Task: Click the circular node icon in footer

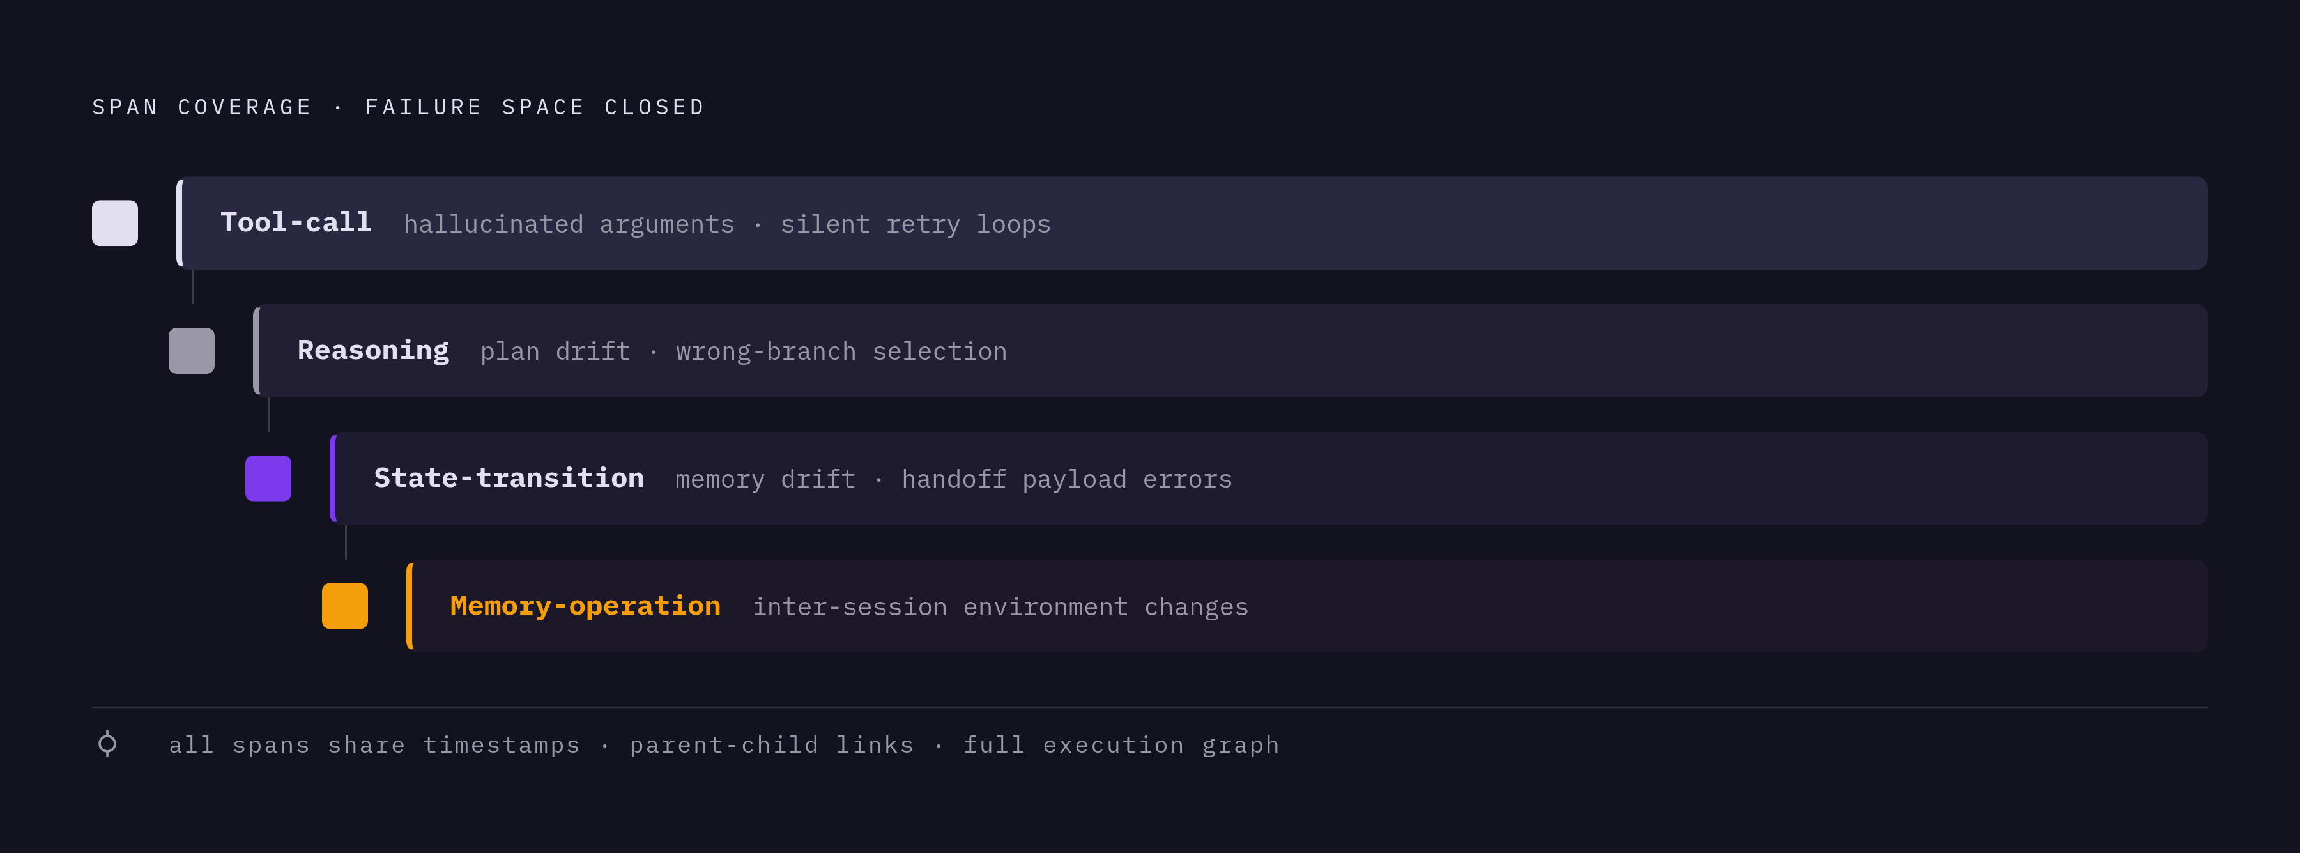Action: click(x=107, y=744)
